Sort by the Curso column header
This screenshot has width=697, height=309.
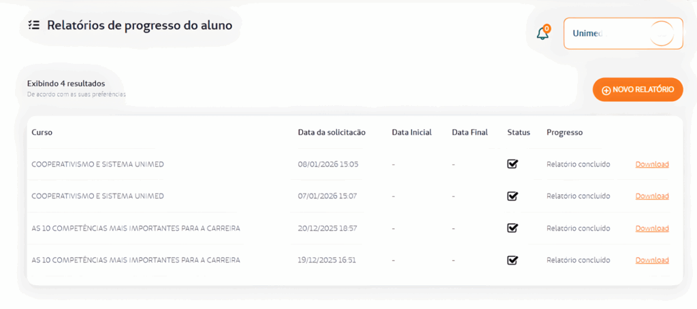[42, 132]
